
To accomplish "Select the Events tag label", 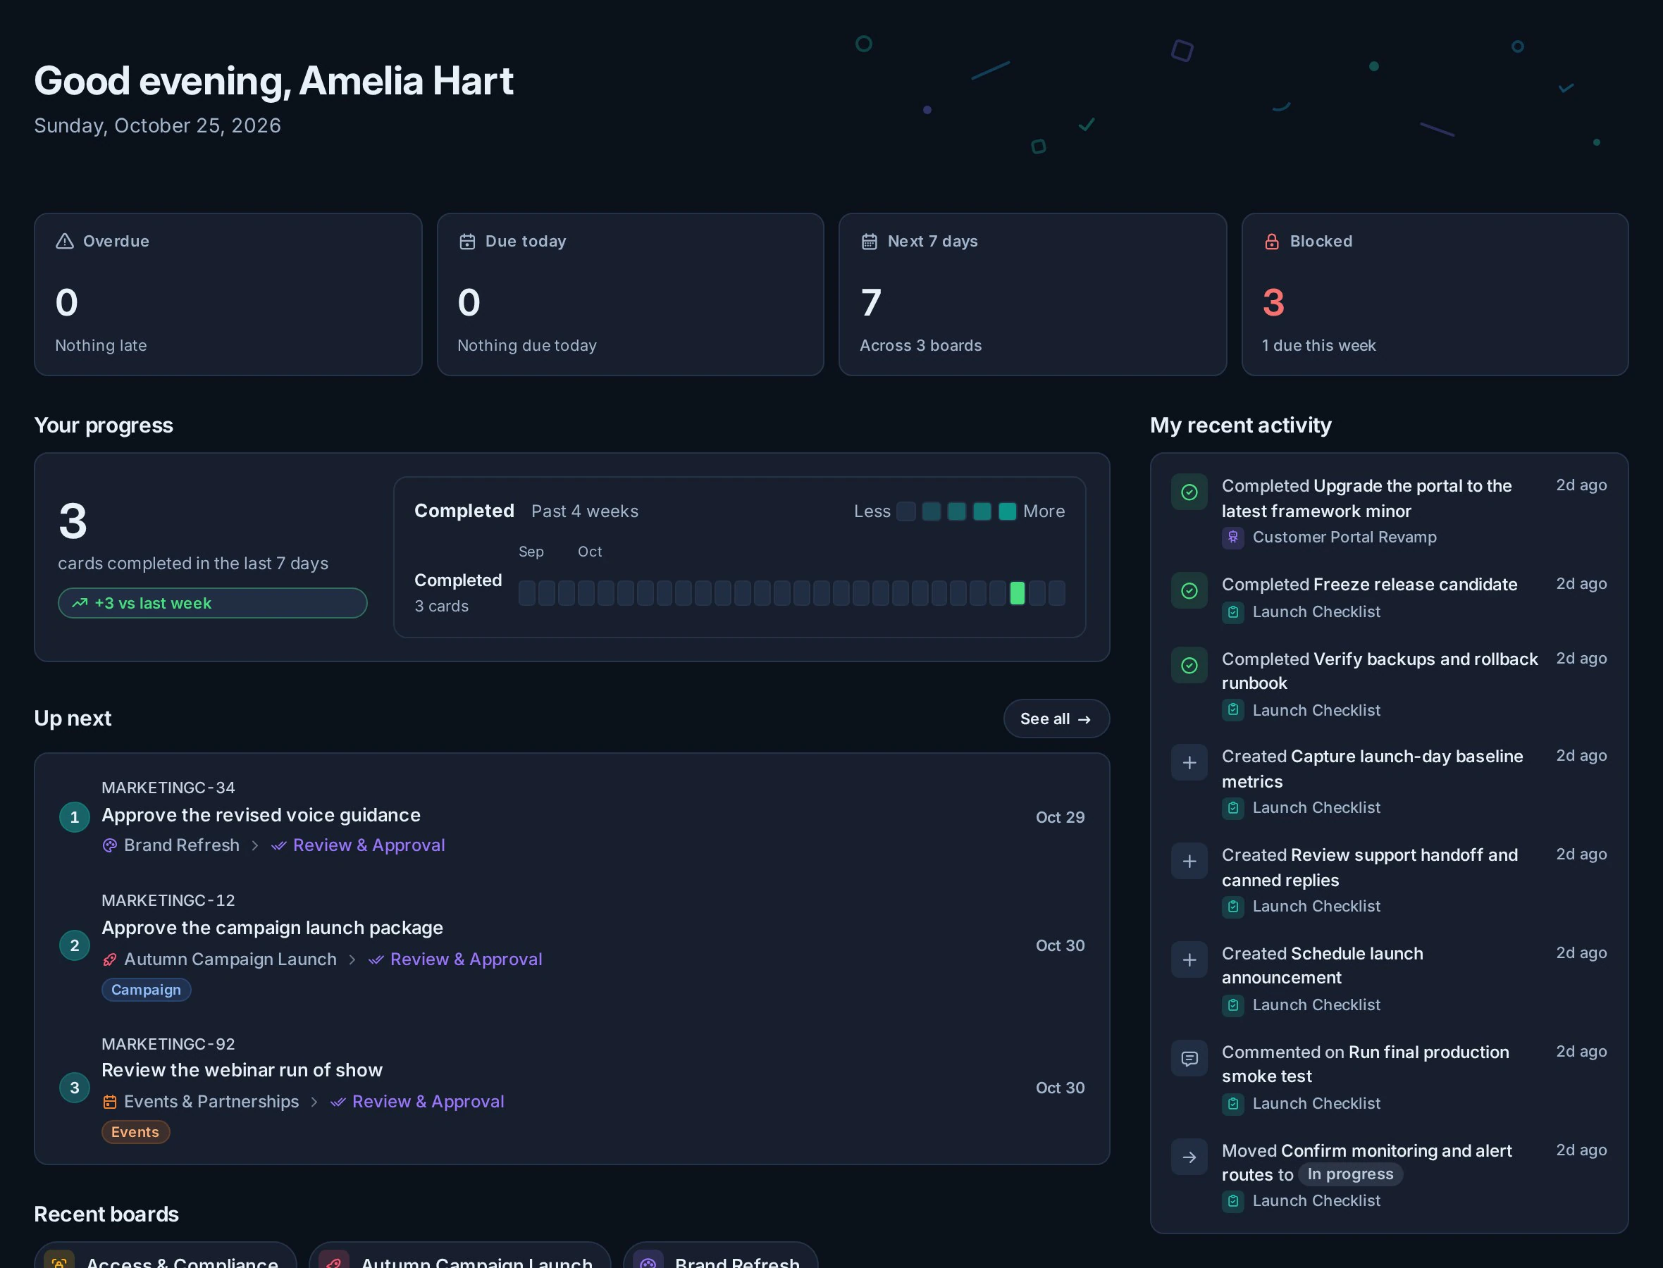I will coord(136,1132).
